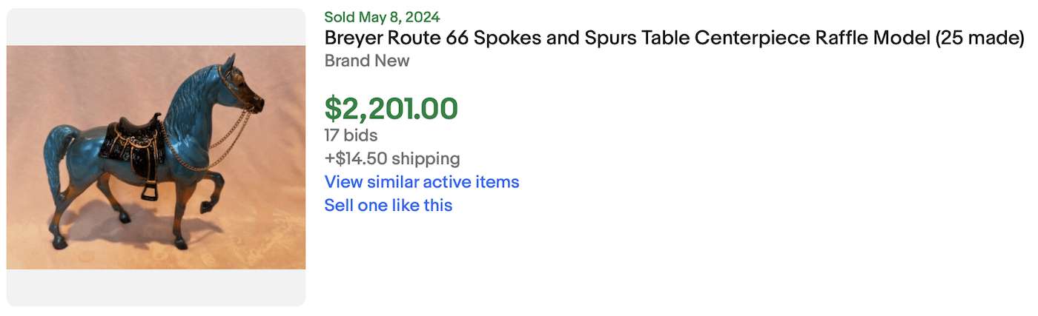Screen dimensions: 1038x316
Task: Open the blue horse model thumbnail
Action: tap(156, 157)
